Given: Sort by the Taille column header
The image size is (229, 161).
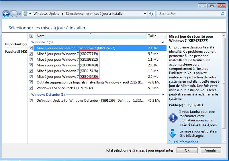Looking at the screenshot, I should coord(156,36).
